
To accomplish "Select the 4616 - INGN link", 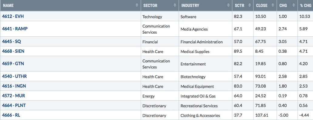I will [14, 86].
